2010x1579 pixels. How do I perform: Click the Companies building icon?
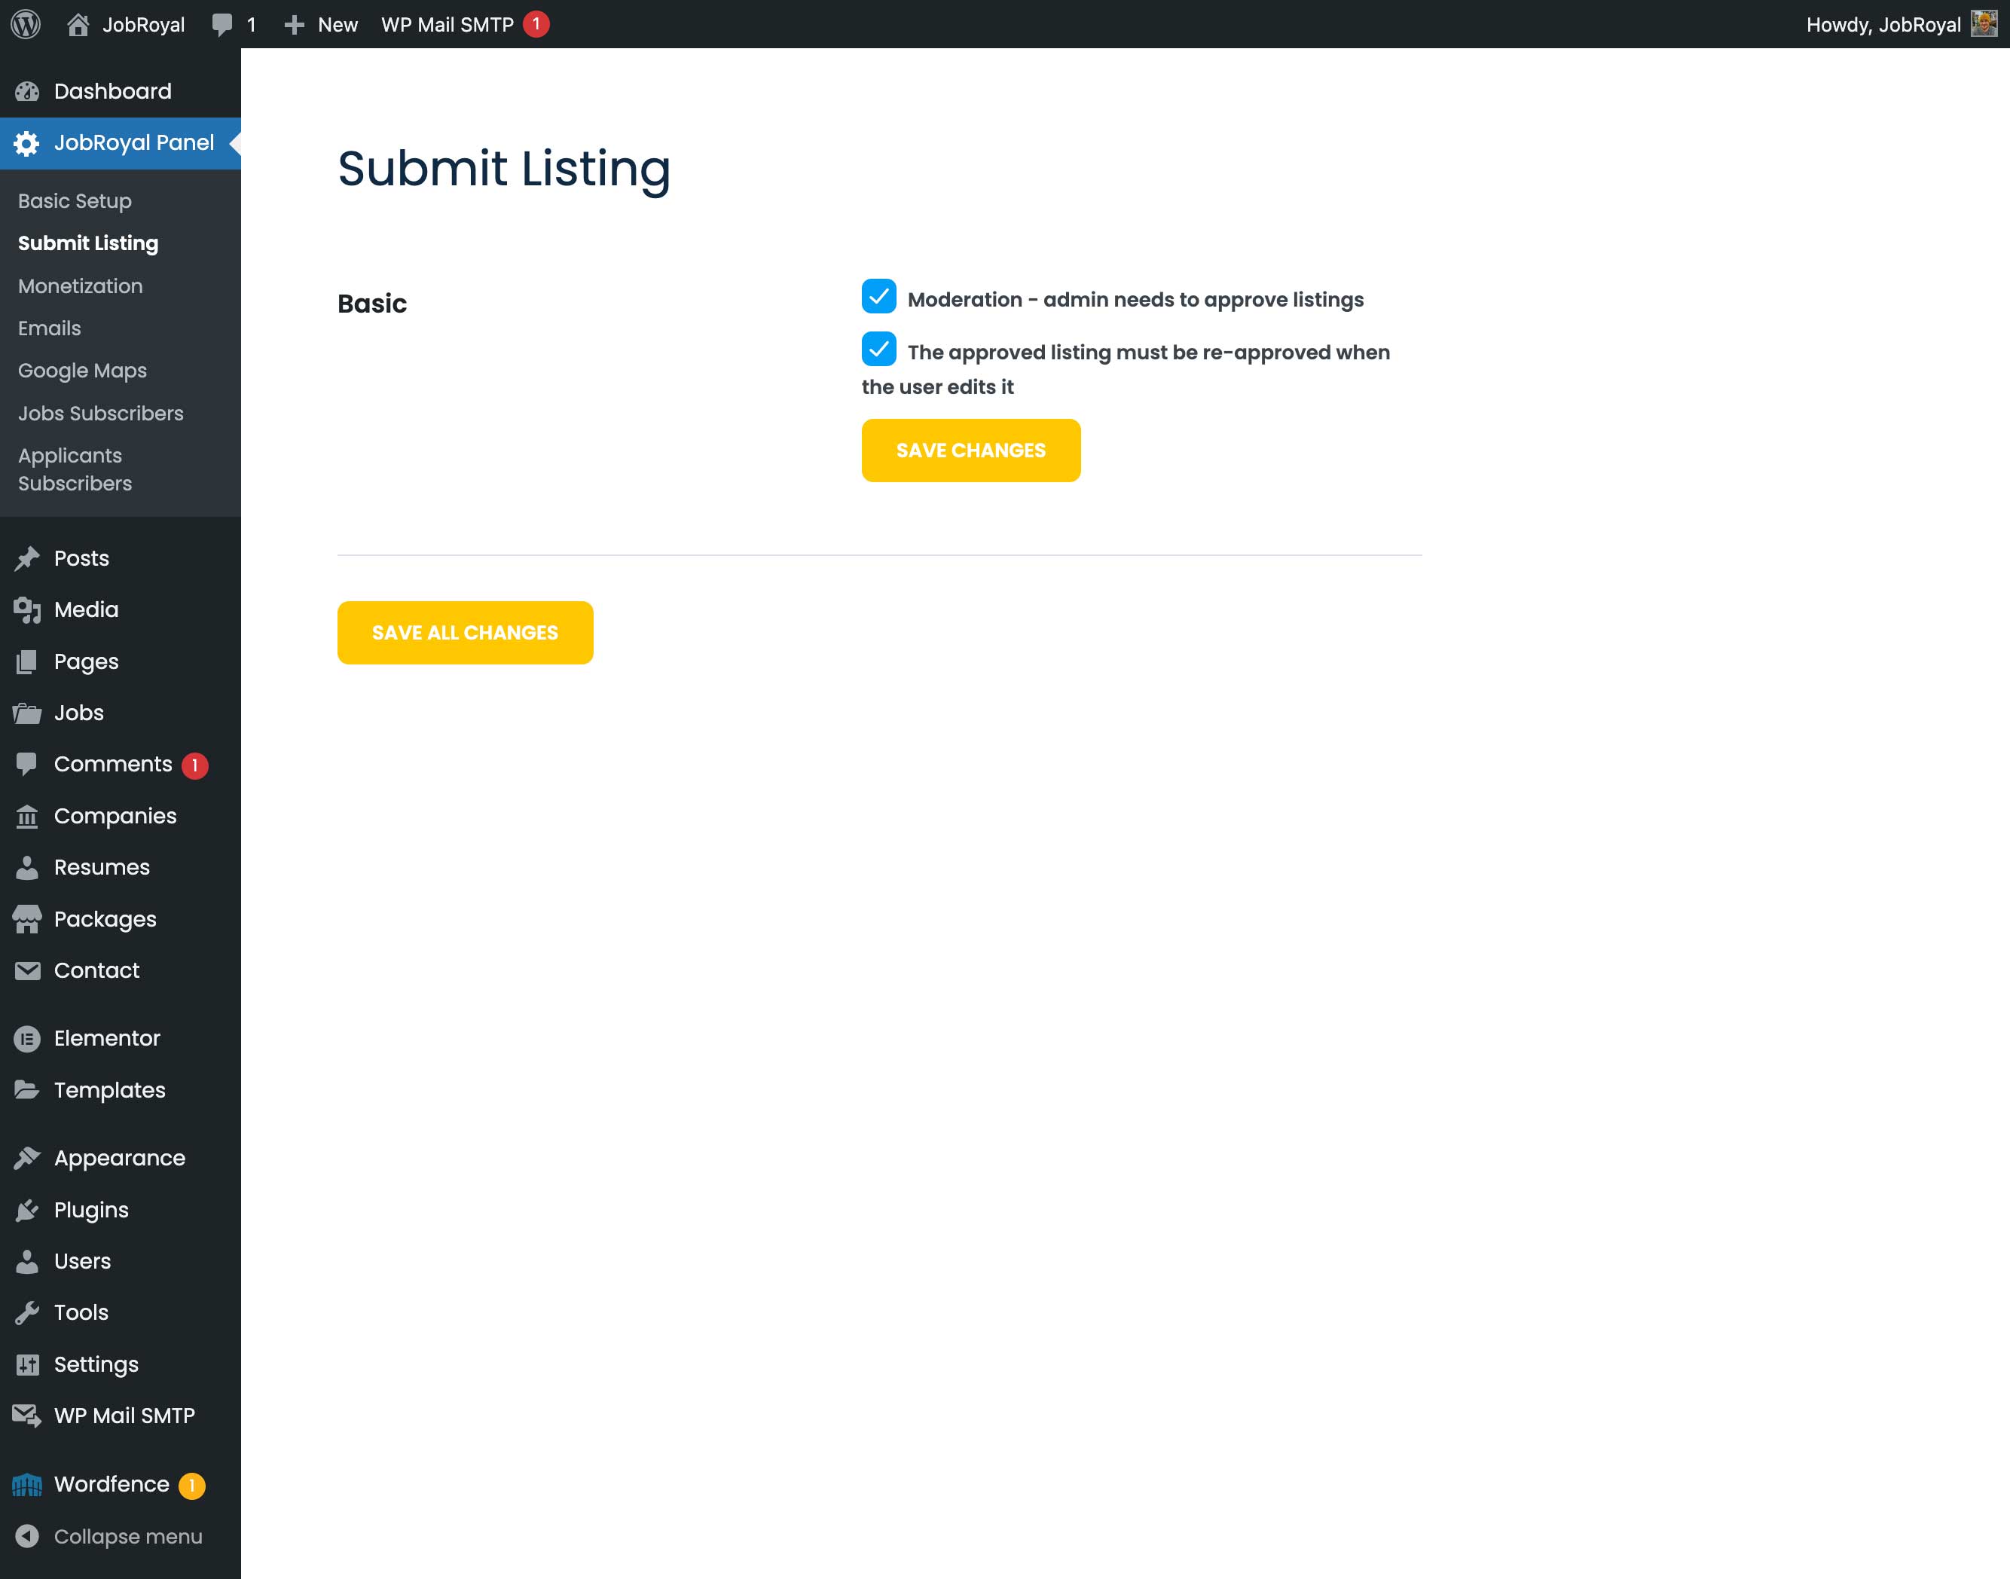[x=27, y=817]
